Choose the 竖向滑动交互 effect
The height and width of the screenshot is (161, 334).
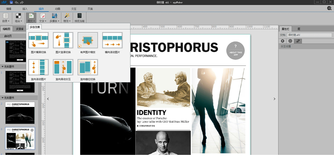63,70
